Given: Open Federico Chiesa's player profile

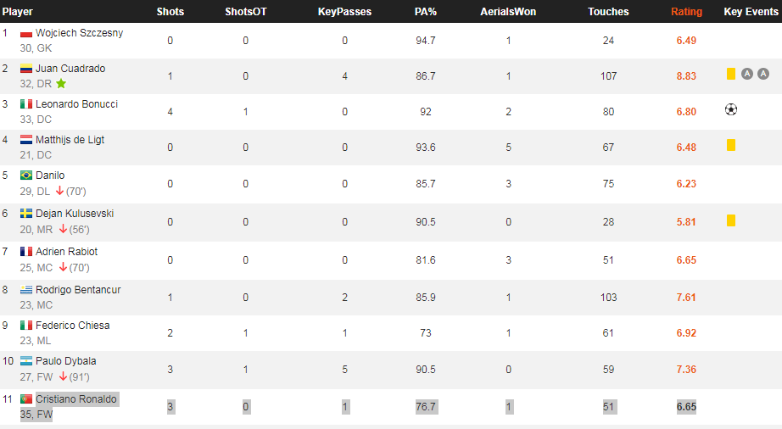Looking at the screenshot, I should pyautogui.click(x=73, y=326).
